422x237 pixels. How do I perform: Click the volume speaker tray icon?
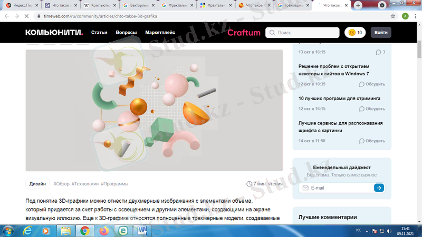389,231
